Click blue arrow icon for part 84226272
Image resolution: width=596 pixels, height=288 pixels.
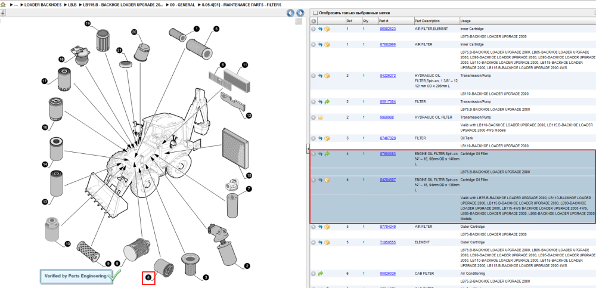point(320,76)
